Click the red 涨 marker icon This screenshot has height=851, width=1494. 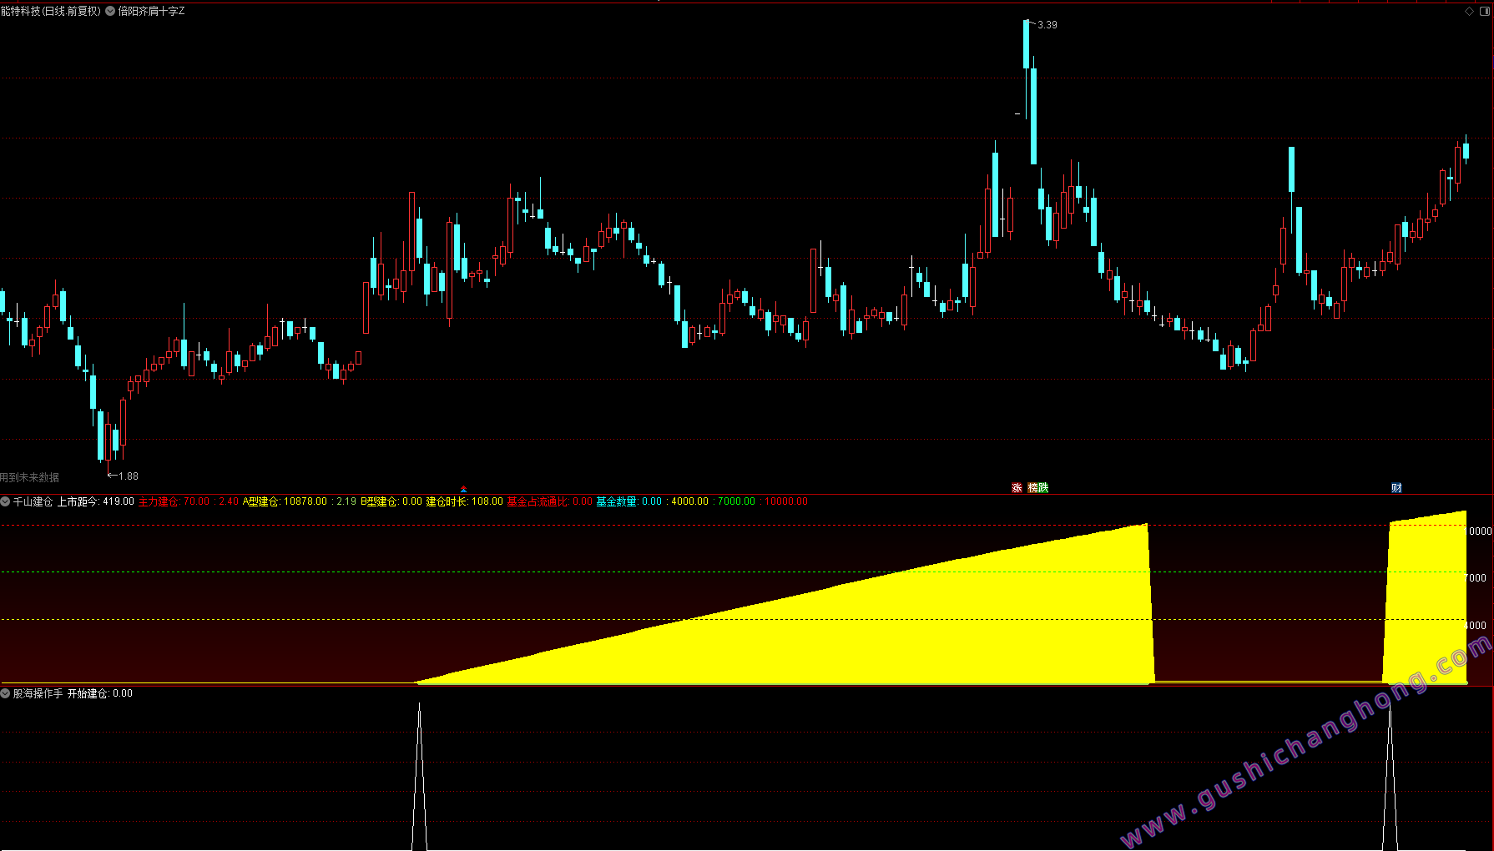(1017, 488)
